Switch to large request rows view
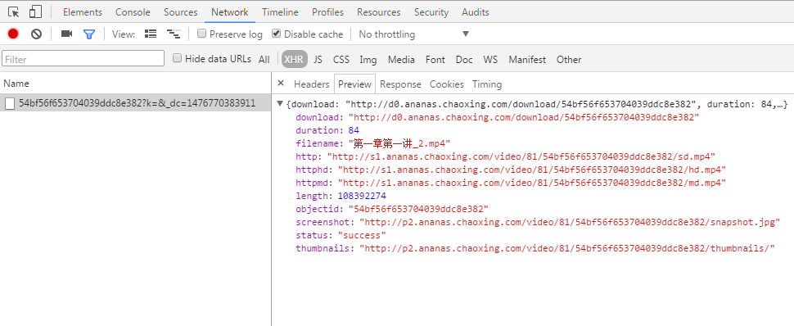This screenshot has height=326, width=794. click(x=151, y=34)
